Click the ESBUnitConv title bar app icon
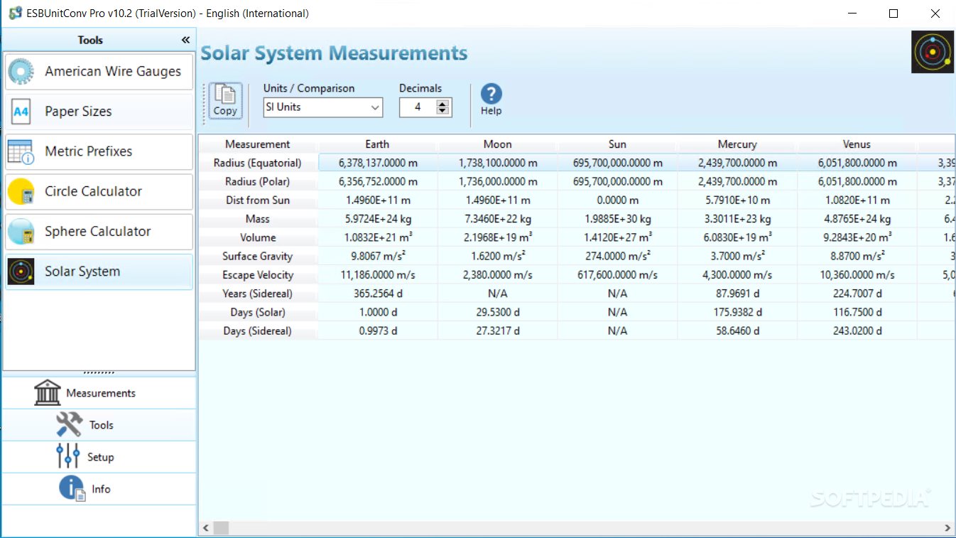956x538 pixels. click(15, 14)
